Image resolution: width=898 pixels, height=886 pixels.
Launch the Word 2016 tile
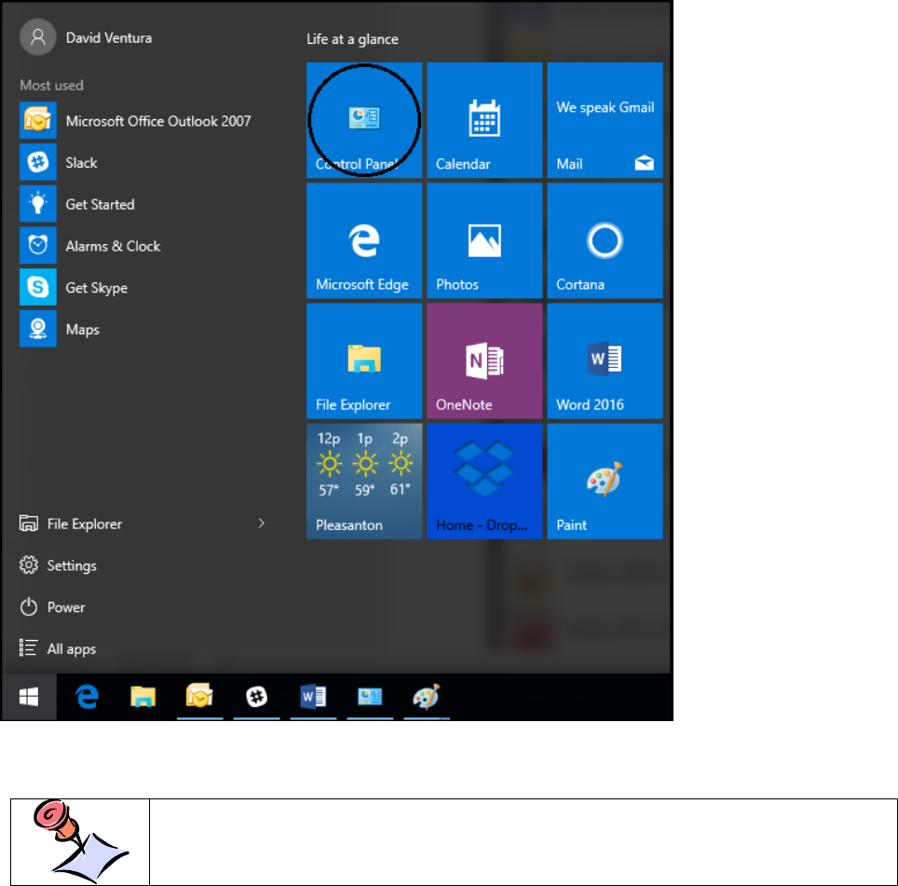605,361
